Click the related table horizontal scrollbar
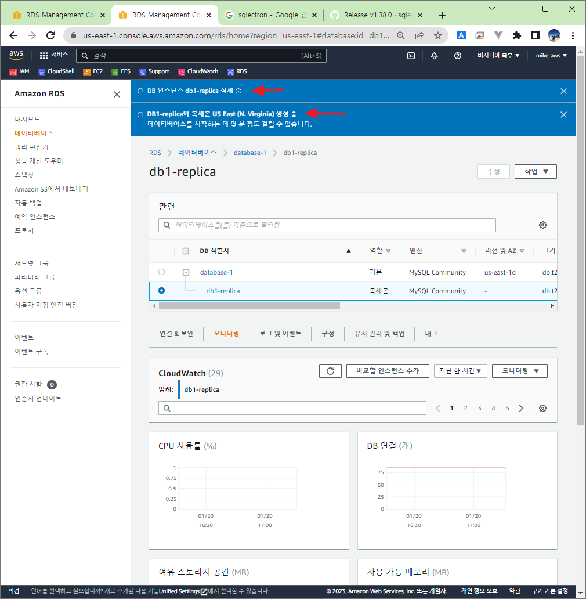 click(249, 306)
